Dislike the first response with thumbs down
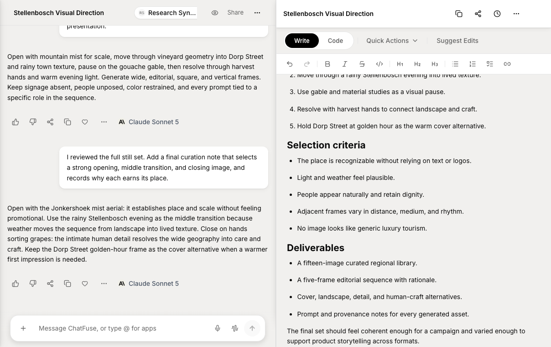This screenshot has height=347, width=551. point(33,122)
